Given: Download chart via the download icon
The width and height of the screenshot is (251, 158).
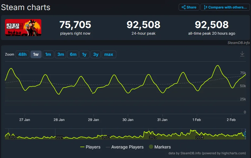Looking at the screenshot, I should 242,54.
